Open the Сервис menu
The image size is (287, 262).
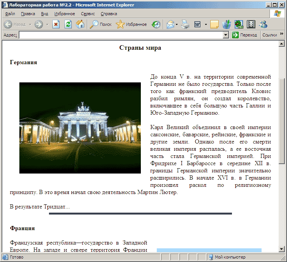88,14
